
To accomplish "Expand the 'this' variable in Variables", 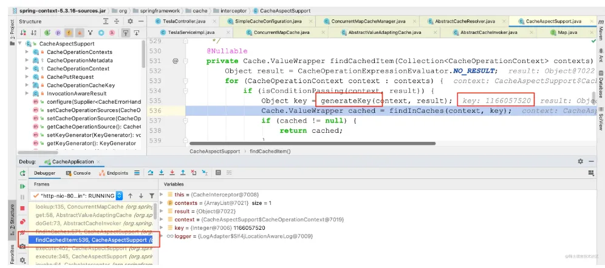I will coord(162,195).
